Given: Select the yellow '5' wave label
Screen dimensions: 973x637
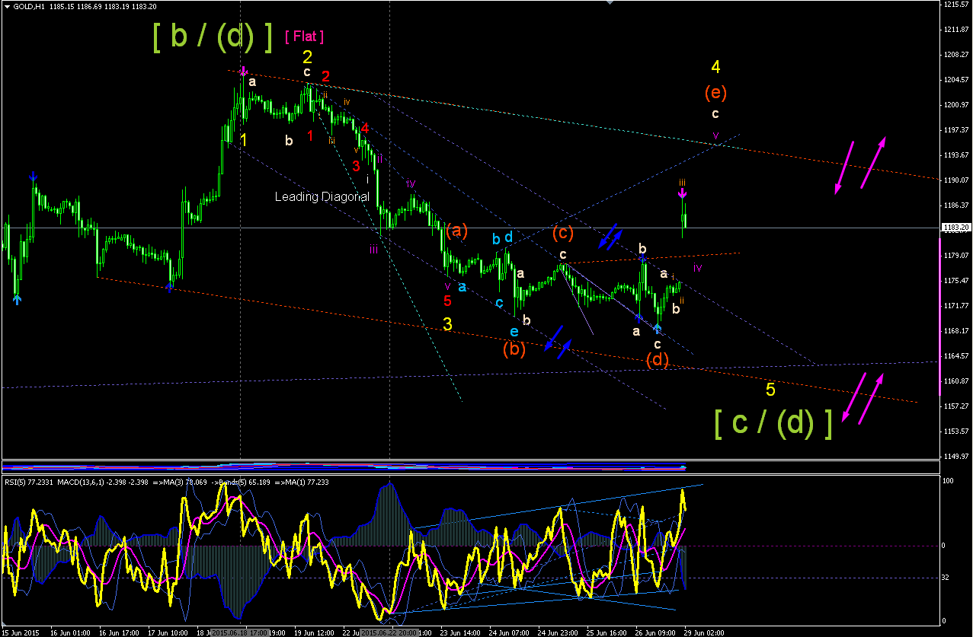Looking at the screenshot, I should (x=770, y=390).
